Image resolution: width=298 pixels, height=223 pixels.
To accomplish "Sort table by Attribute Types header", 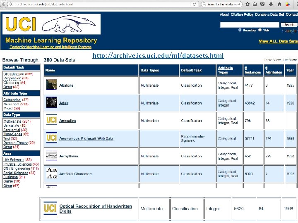I will point(226,70).
